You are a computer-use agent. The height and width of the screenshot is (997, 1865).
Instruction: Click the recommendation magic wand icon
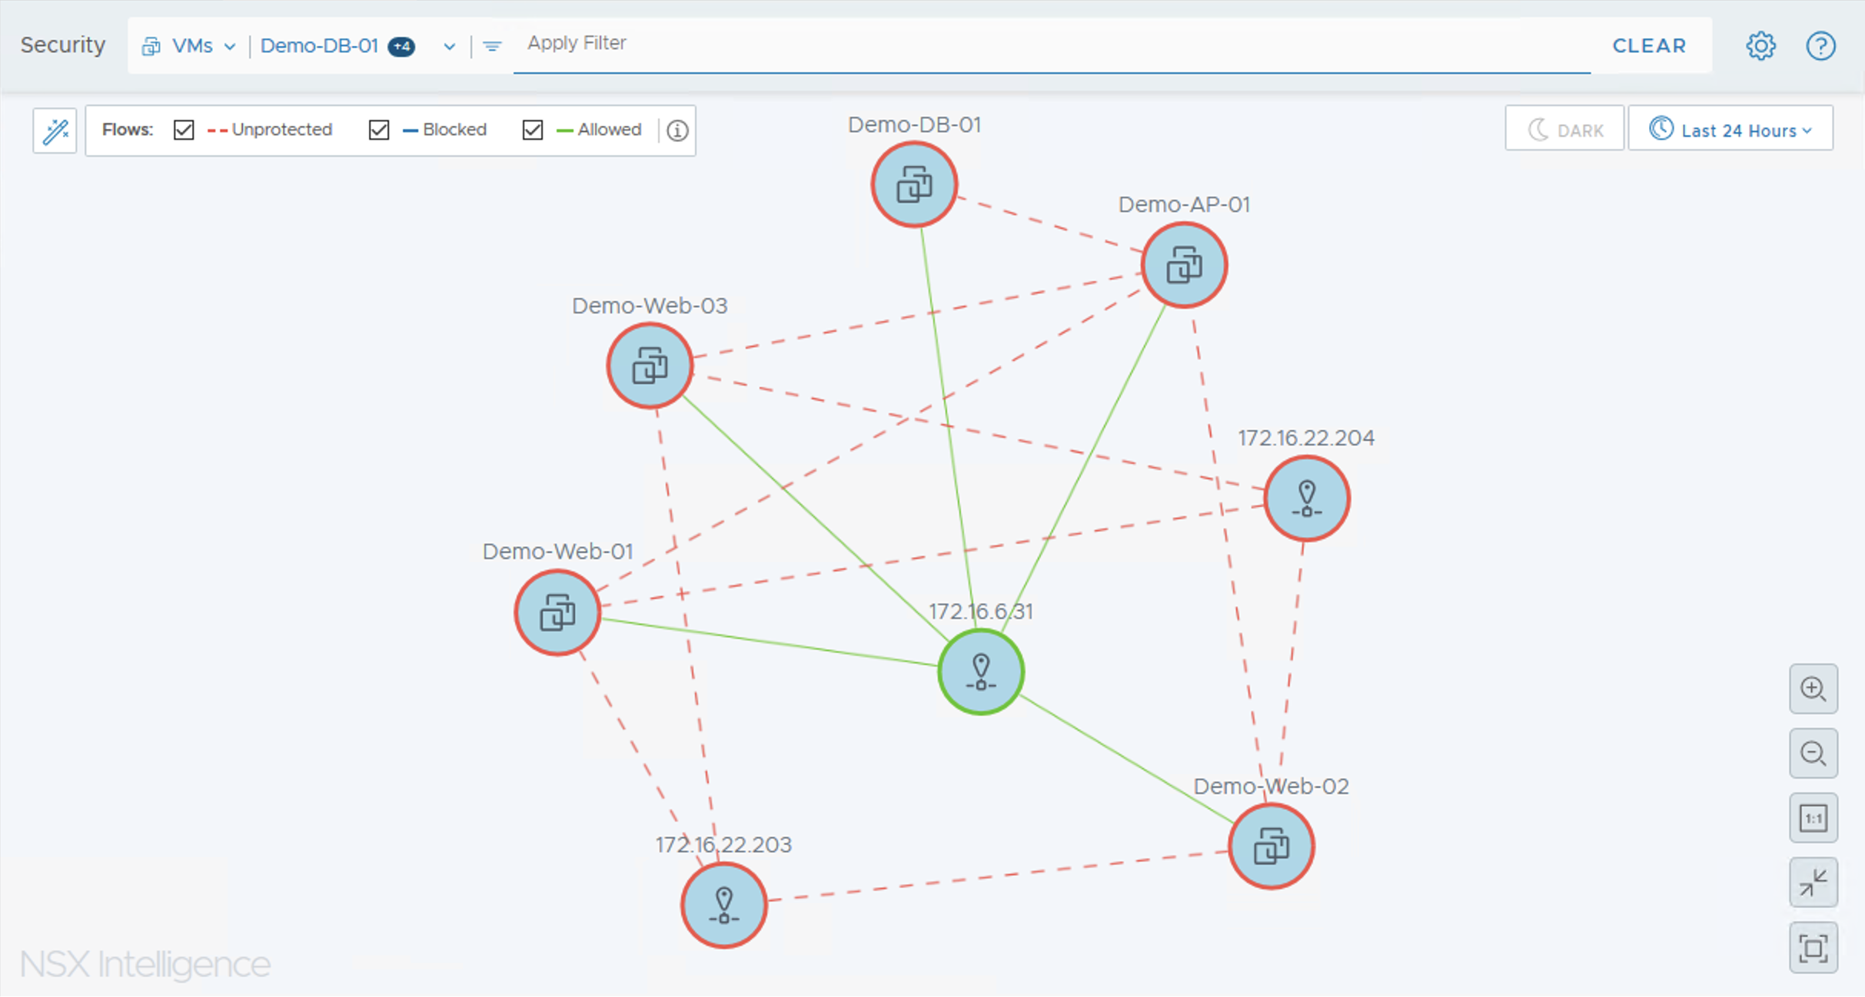(55, 131)
